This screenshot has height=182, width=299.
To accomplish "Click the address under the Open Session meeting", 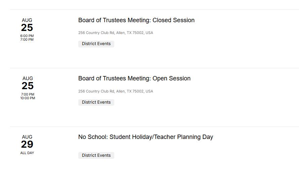I will click(116, 91).
